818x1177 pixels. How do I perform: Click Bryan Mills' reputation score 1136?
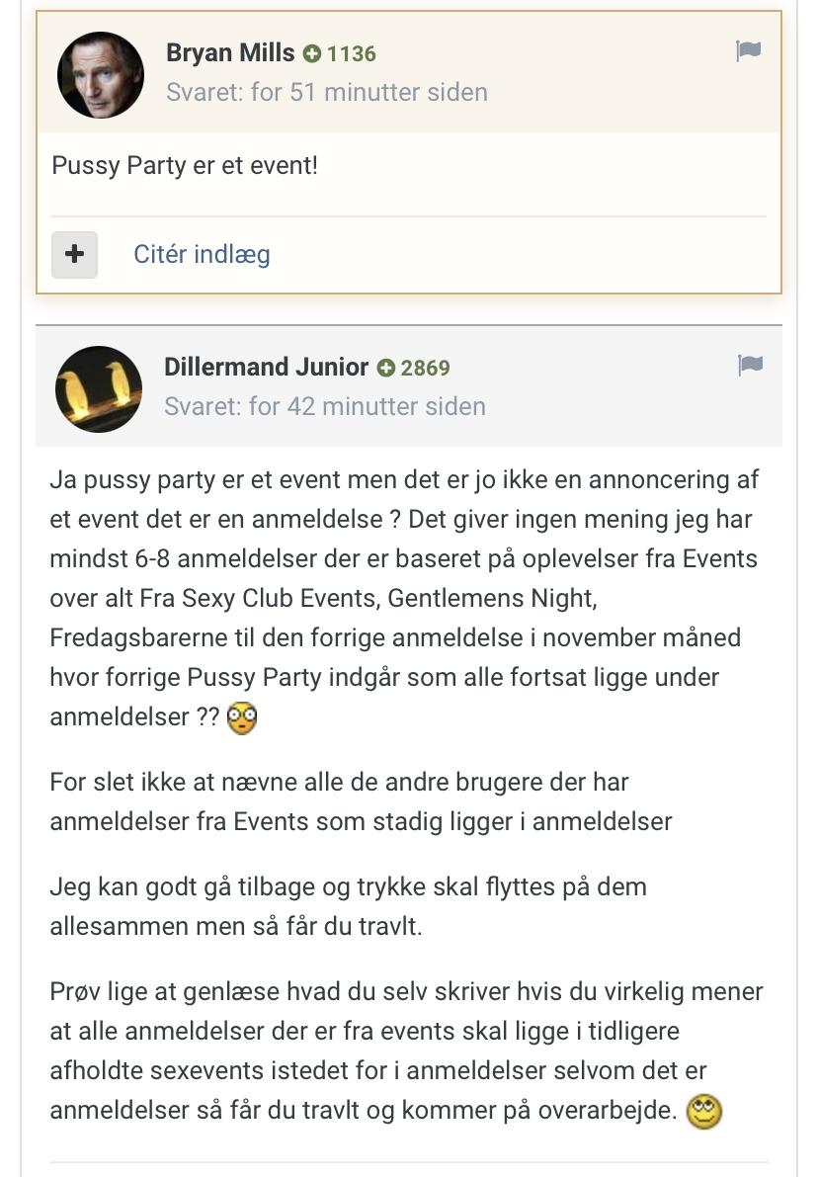(352, 53)
